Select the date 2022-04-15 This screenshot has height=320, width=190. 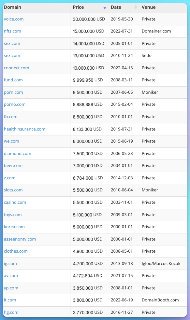point(122,68)
